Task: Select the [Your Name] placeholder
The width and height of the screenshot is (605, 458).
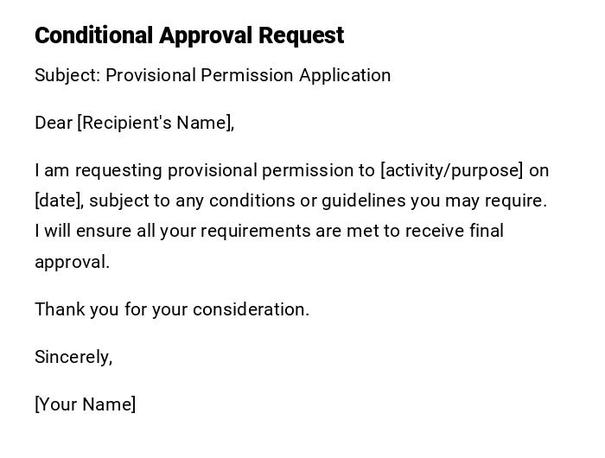Action: tap(85, 404)
